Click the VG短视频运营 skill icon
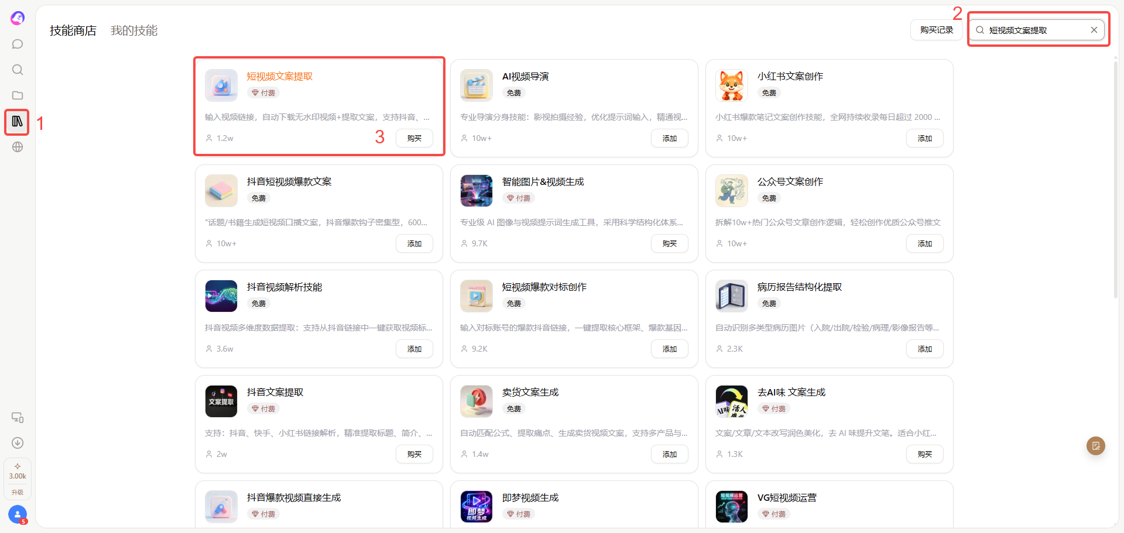Screen dimensions: 1124x533 (732, 507)
